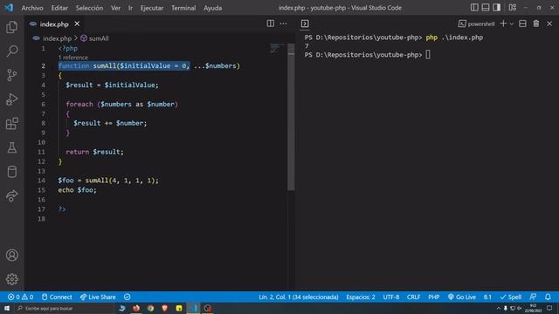This screenshot has height=314, width=559.
Task: Open errors and warnings status item
Action: coord(20,297)
